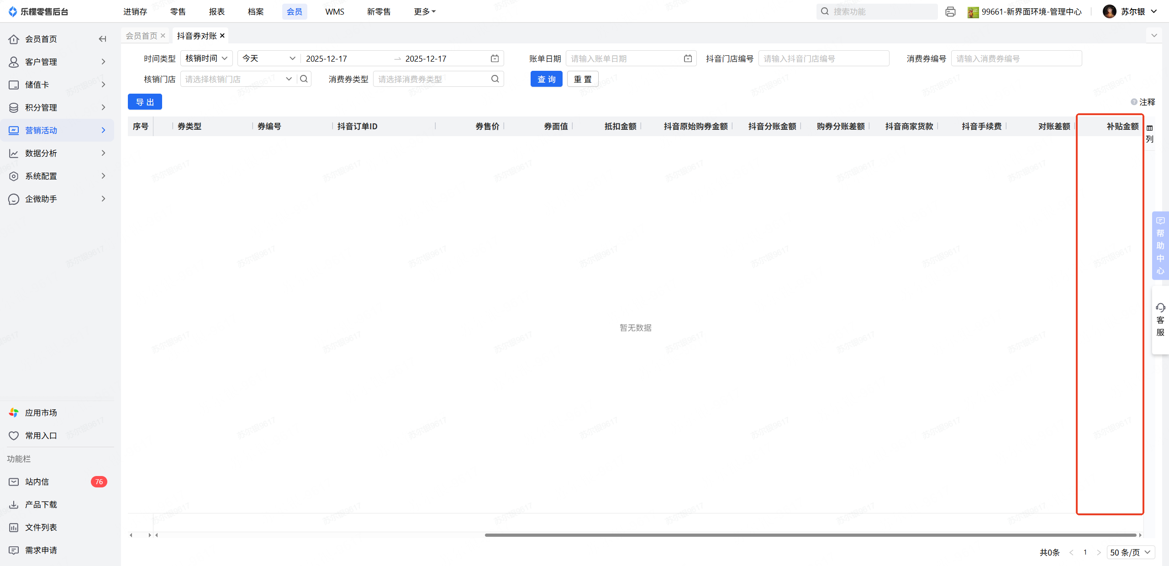Change the 50 条/页 page size selector

(x=1130, y=552)
